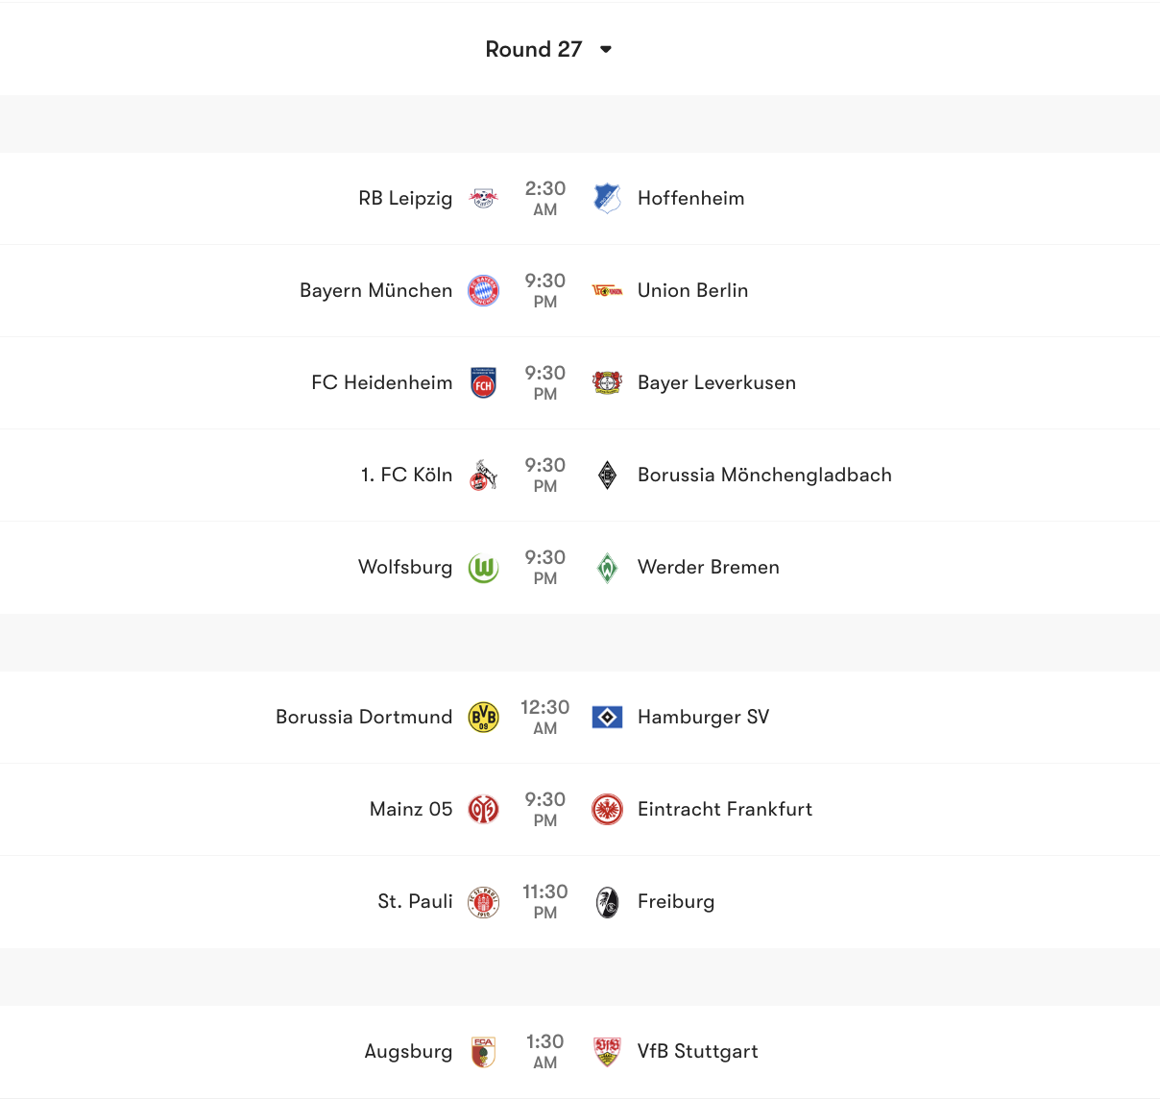Viewport: 1160px width, 1099px height.
Task: Click the FC Heidenheim team name
Action: click(x=381, y=382)
